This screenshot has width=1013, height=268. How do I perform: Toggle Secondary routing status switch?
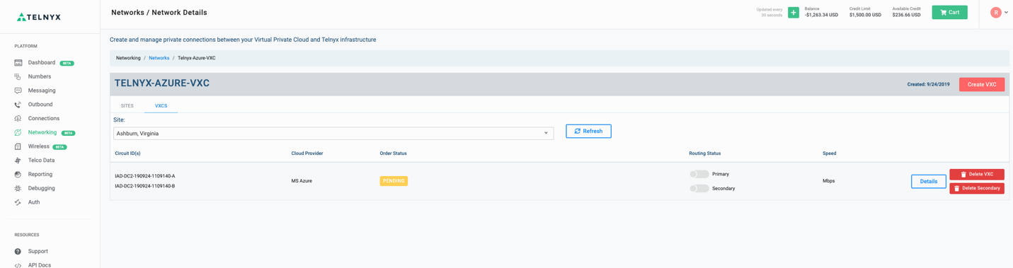click(699, 189)
